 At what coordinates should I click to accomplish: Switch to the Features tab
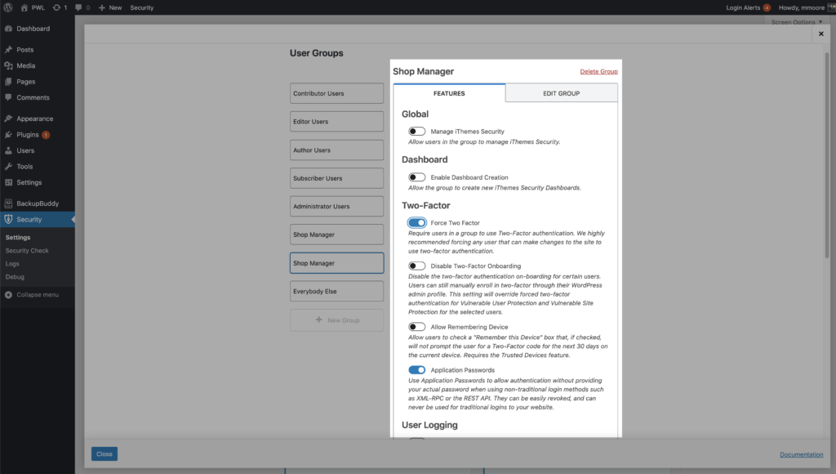(x=450, y=93)
